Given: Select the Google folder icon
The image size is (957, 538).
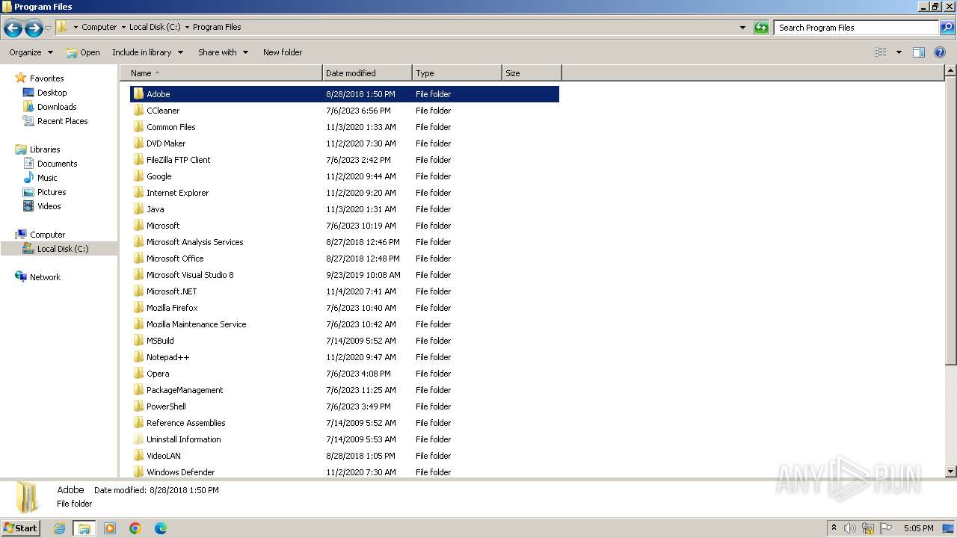Looking at the screenshot, I should click(138, 176).
